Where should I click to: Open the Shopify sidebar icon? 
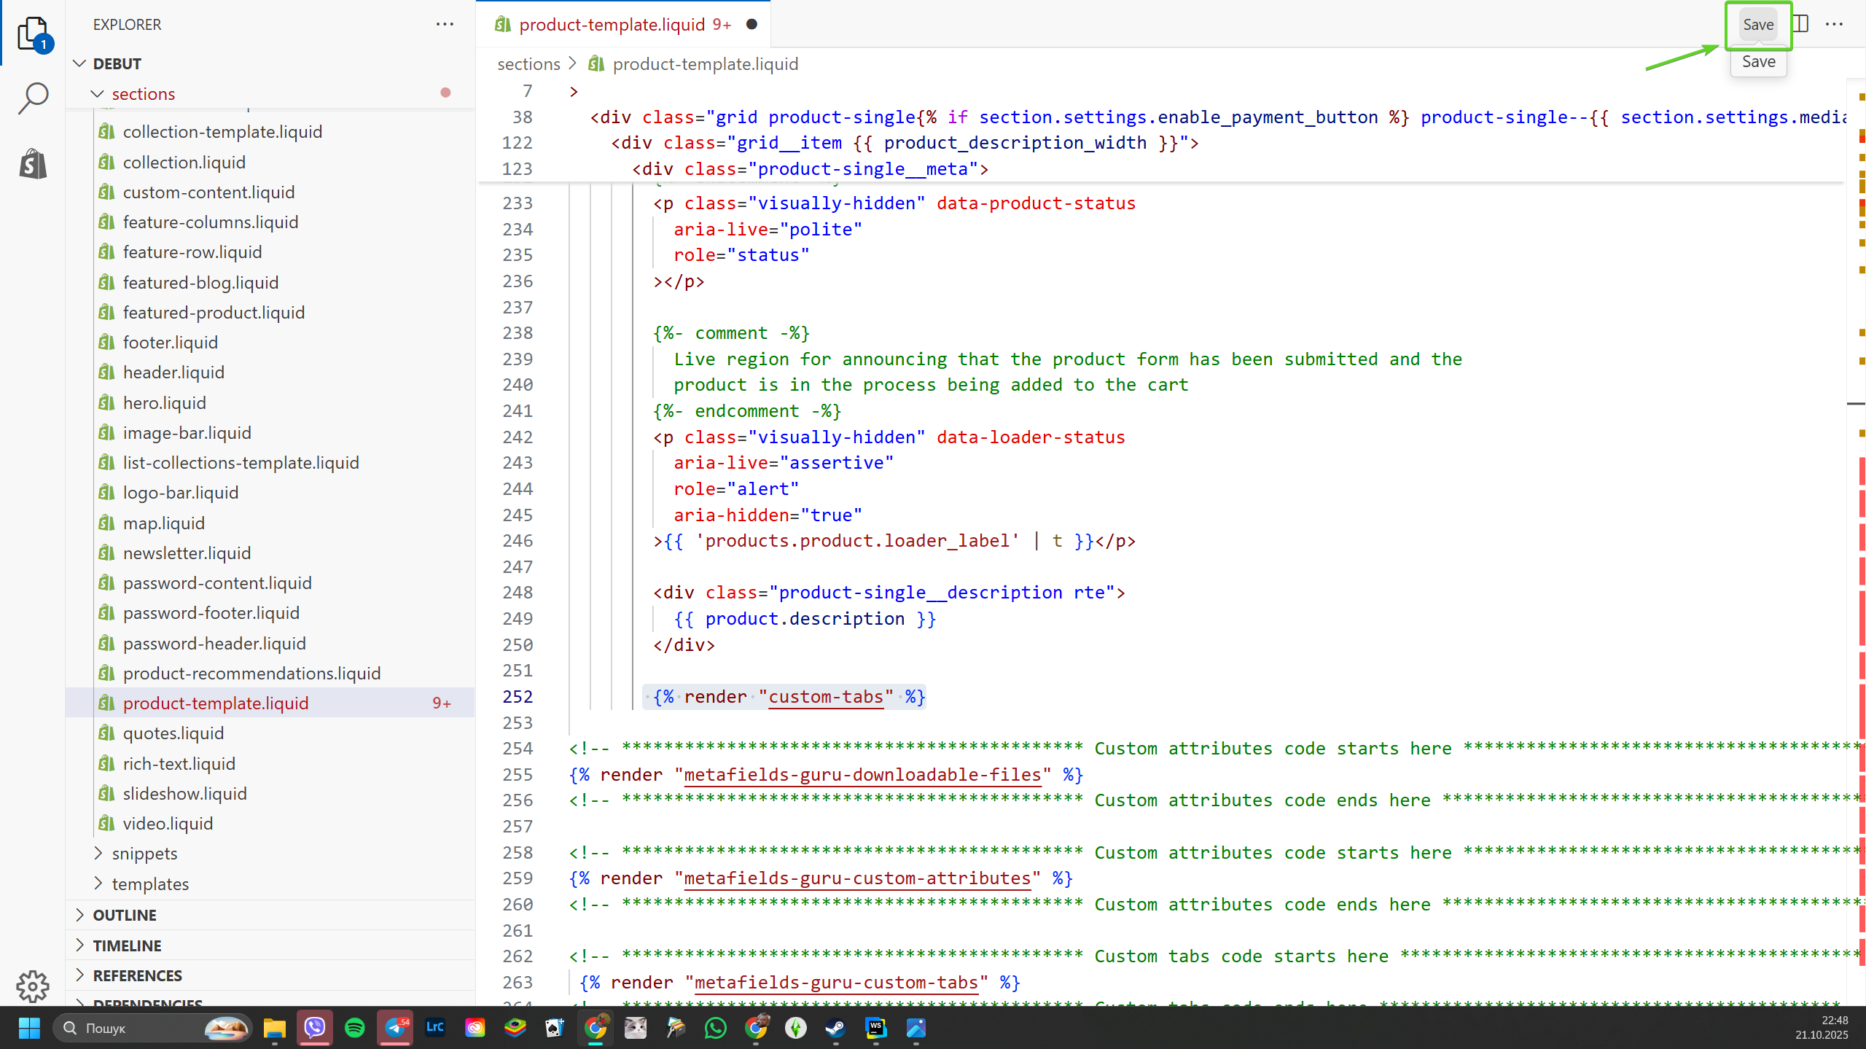click(33, 164)
